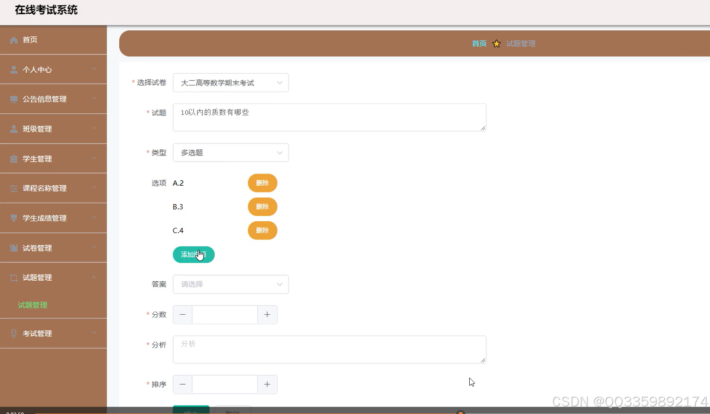Click the star icon in the breadcrumb

[x=496, y=43]
